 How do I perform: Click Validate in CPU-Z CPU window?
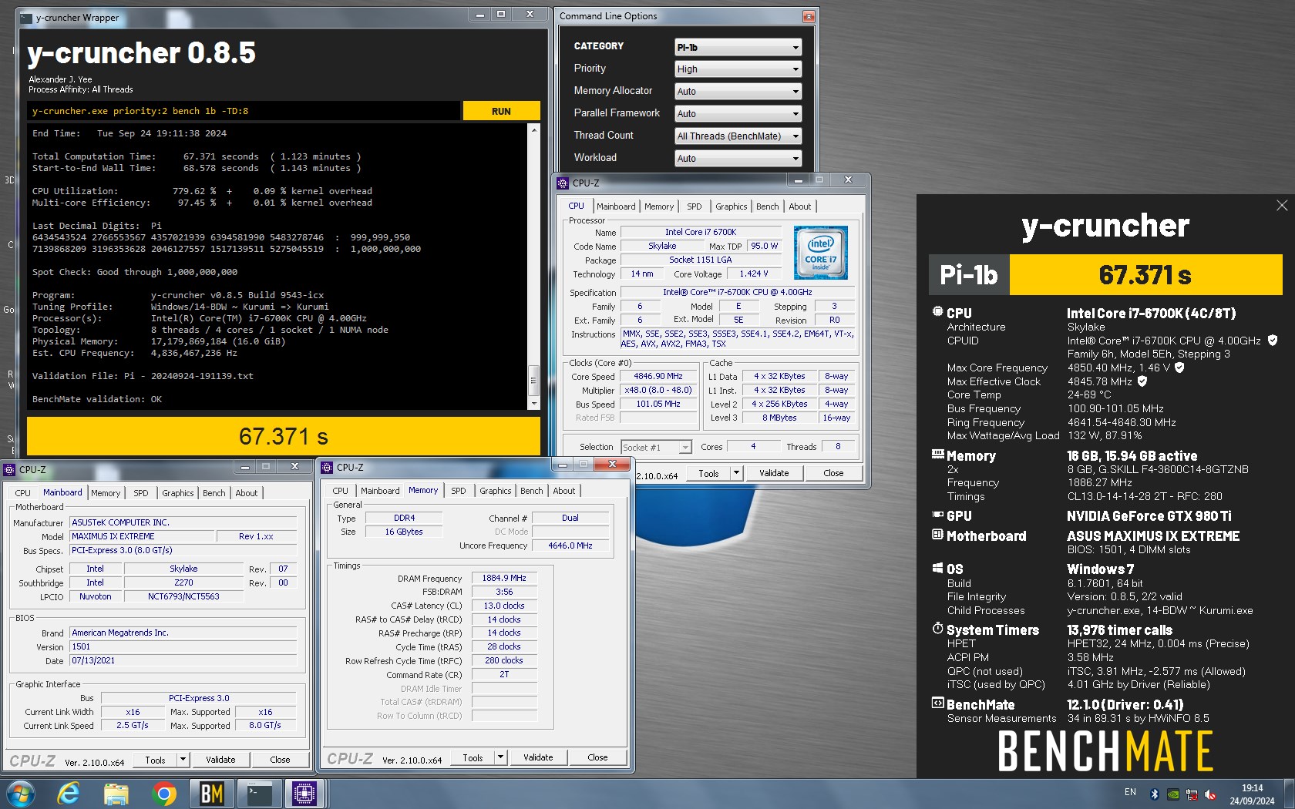[774, 473]
